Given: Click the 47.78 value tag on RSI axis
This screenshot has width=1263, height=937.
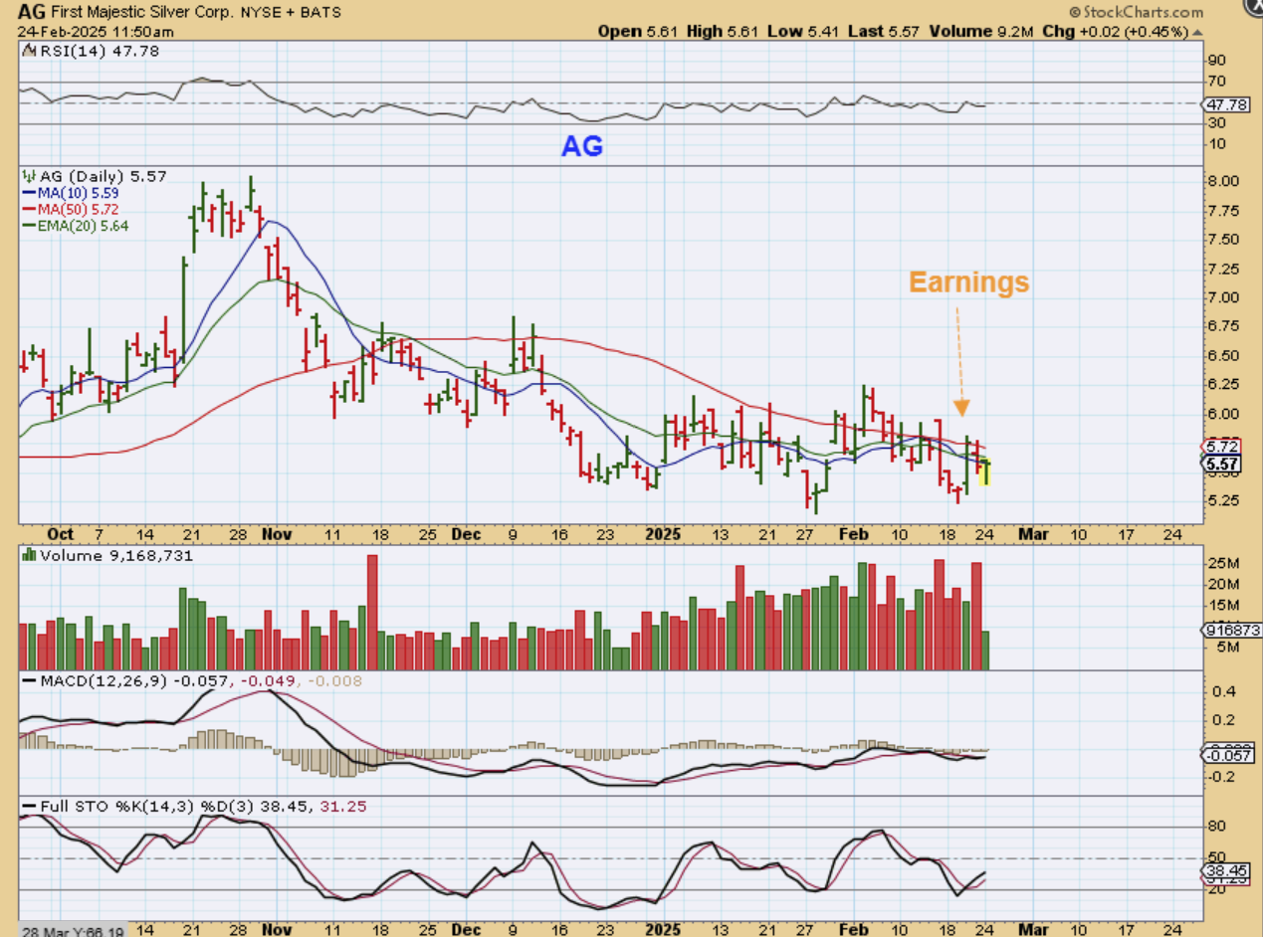Looking at the screenshot, I should [x=1225, y=102].
